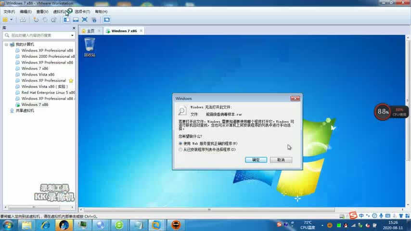Toggle the thumbnail bar view icon
The image size is (411, 231).
click(x=76, y=20)
